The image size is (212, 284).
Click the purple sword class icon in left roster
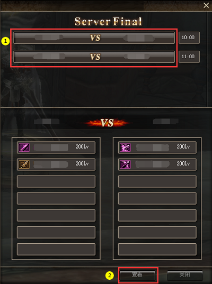pos(24,148)
